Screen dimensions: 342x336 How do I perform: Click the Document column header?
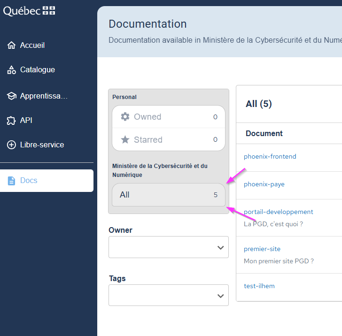tap(264, 134)
